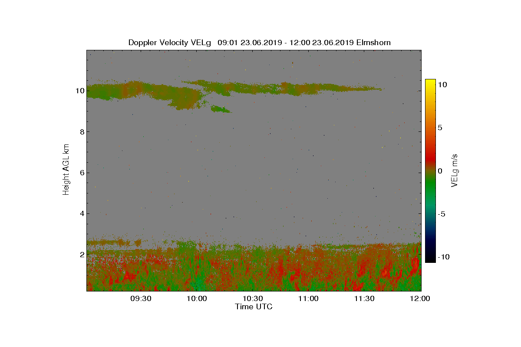Click the colorbar value -5 label
Viewport: 521px width, 347px height.
click(x=441, y=214)
